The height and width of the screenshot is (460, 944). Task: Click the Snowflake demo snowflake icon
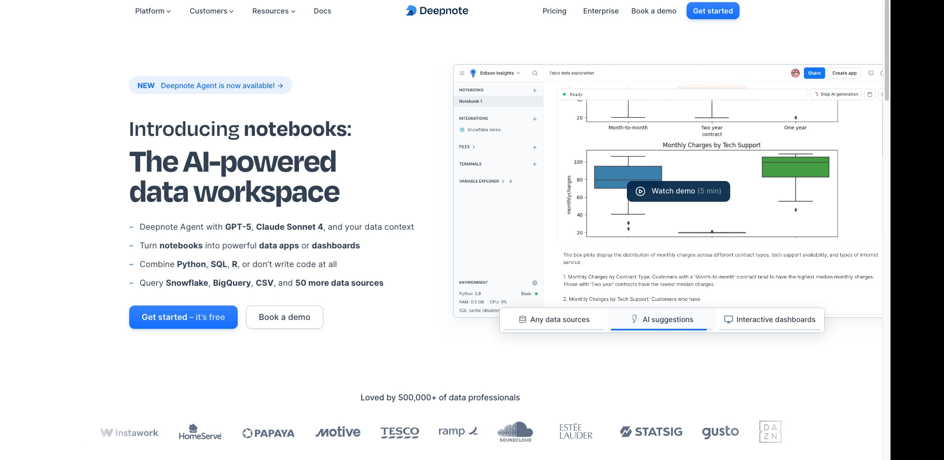(x=462, y=130)
